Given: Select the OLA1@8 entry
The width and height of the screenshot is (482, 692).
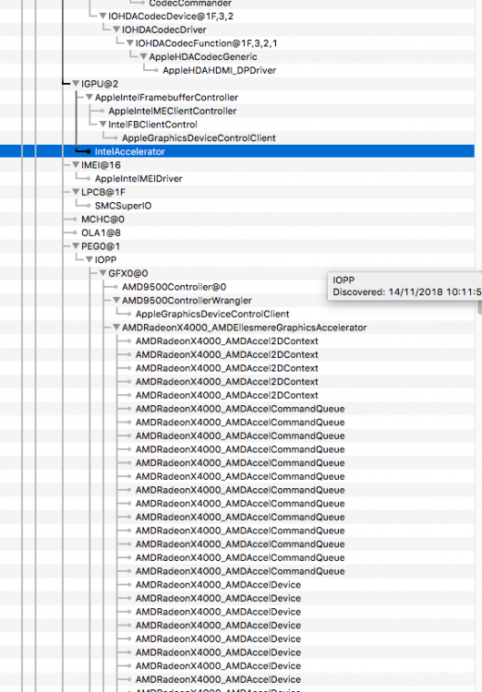Looking at the screenshot, I should coord(101,233).
